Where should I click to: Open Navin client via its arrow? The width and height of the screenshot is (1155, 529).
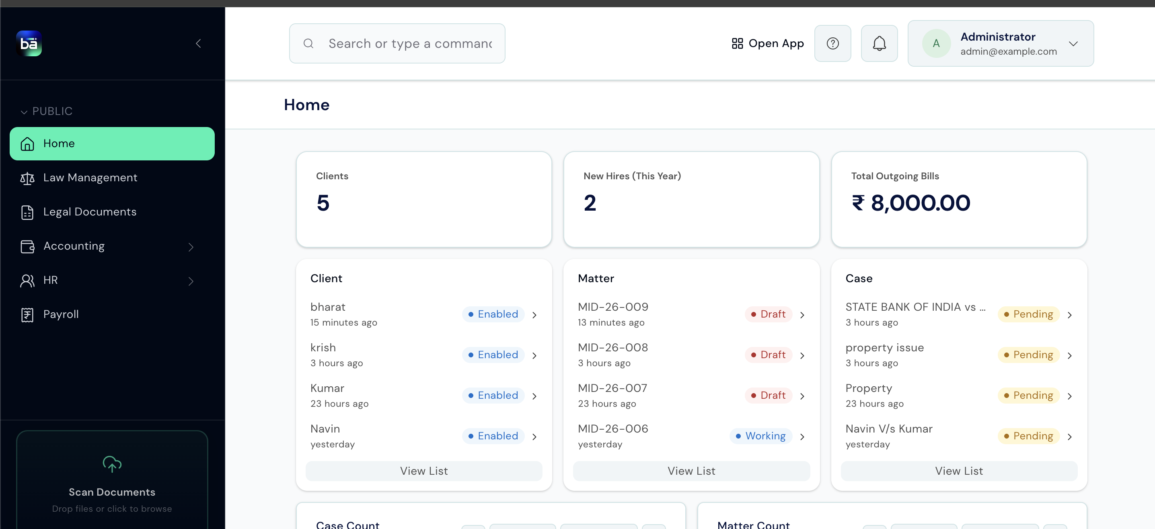click(x=534, y=437)
